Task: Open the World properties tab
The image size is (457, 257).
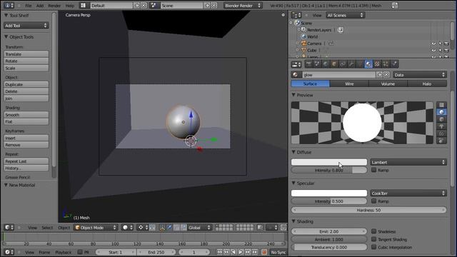Action: (x=326, y=64)
